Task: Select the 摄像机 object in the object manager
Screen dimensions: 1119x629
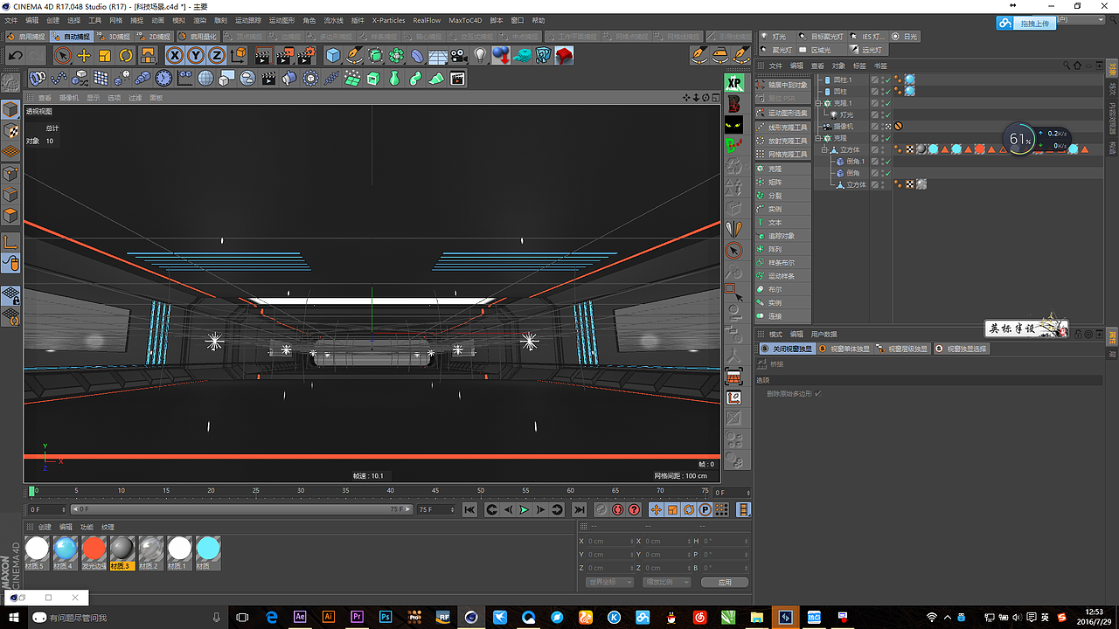Action: click(x=843, y=127)
